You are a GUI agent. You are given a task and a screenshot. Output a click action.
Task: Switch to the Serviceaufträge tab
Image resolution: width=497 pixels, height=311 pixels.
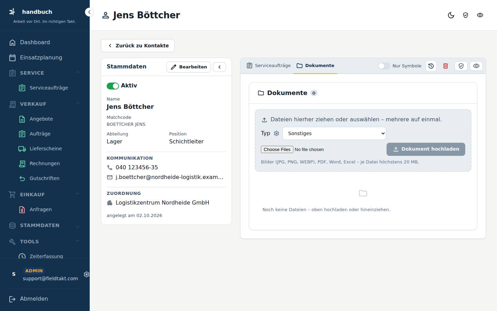click(x=269, y=66)
